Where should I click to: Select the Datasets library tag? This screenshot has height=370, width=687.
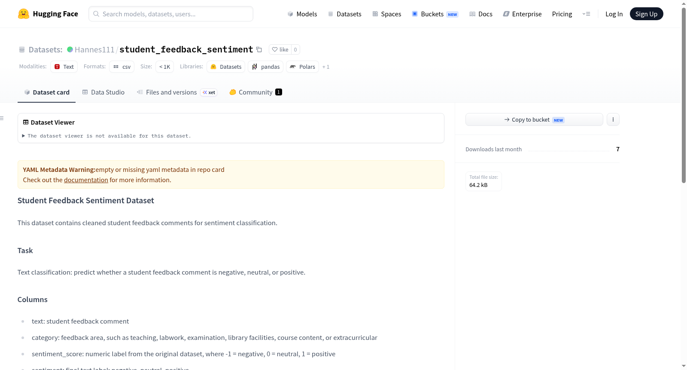click(x=226, y=67)
